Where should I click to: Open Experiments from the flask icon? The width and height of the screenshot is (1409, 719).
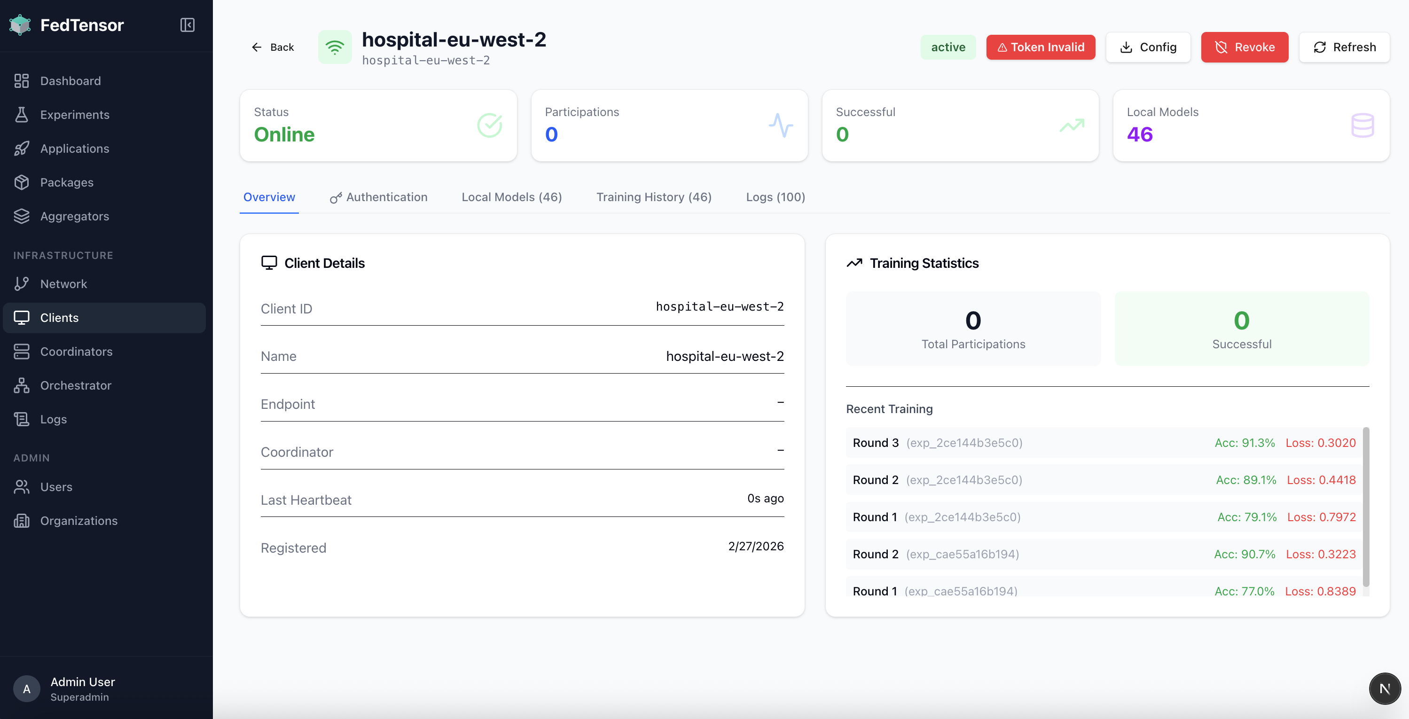point(21,115)
